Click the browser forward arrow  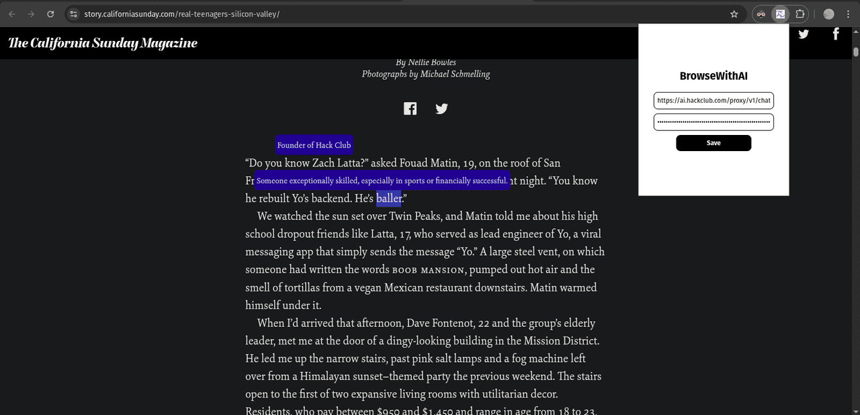pos(31,14)
